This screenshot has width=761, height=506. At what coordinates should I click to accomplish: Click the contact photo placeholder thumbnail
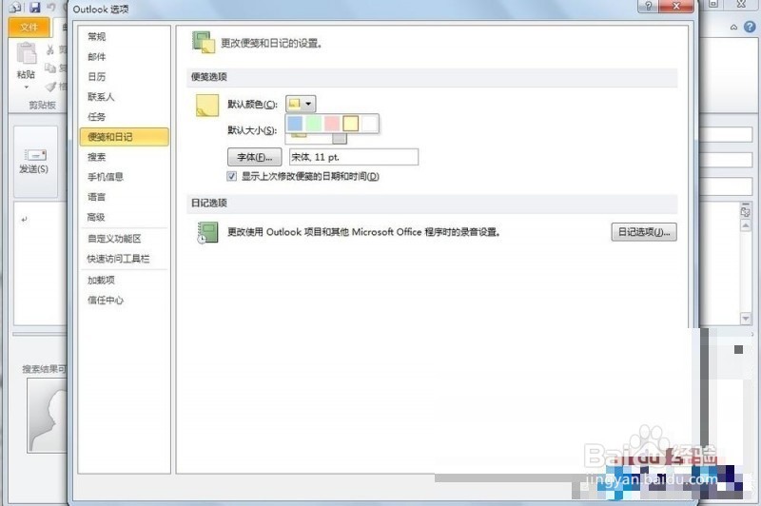[x=47, y=416]
